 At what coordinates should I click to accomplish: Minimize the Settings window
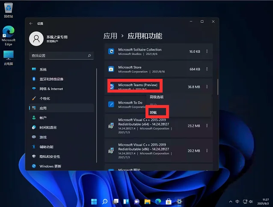pos(191,21)
